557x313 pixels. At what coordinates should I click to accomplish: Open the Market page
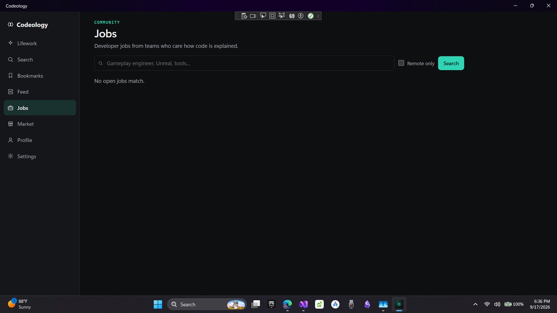(x=40, y=124)
